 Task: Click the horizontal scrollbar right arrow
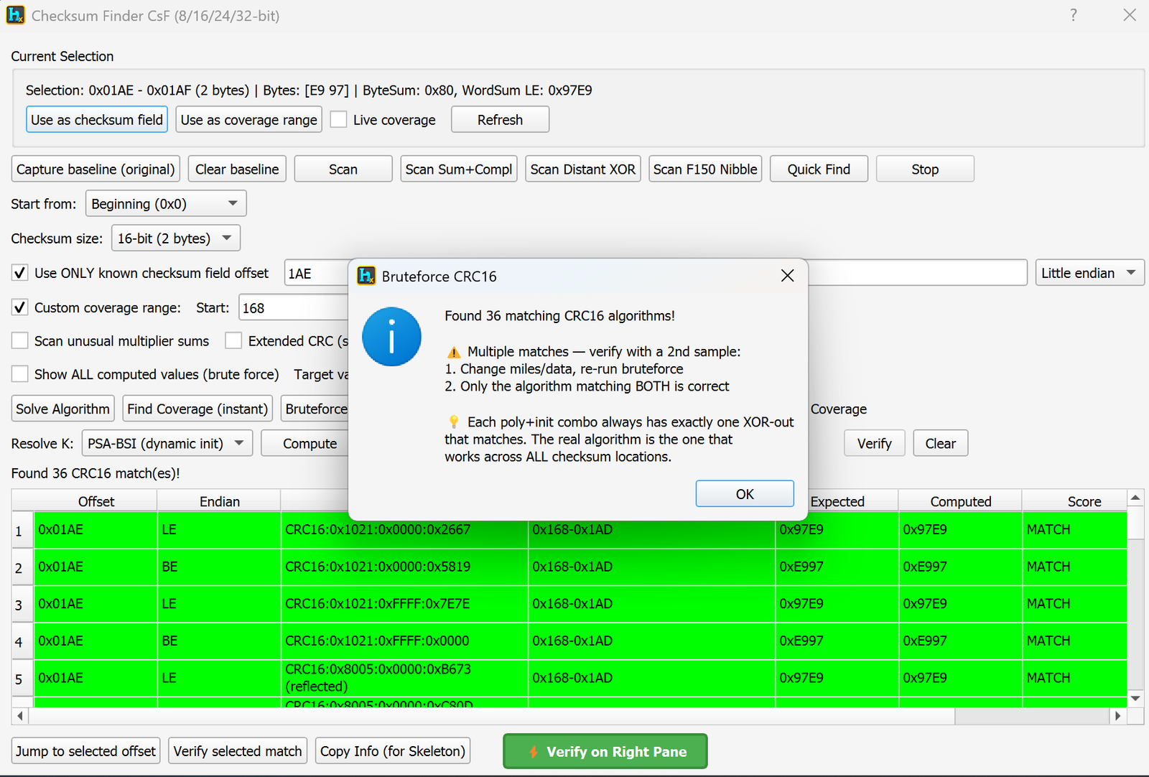1117,716
